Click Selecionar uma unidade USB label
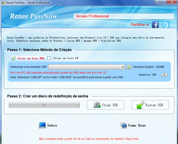The image size is (178, 144). coord(28,67)
